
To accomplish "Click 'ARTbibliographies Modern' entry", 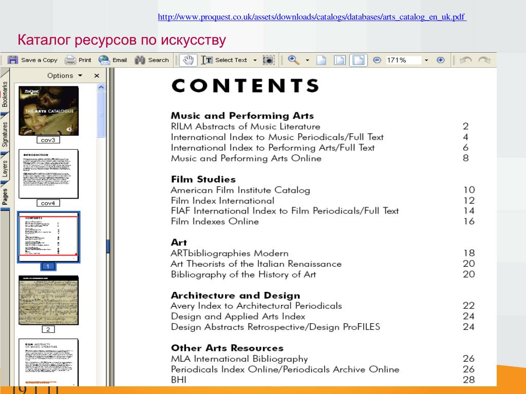I will (x=230, y=253).
